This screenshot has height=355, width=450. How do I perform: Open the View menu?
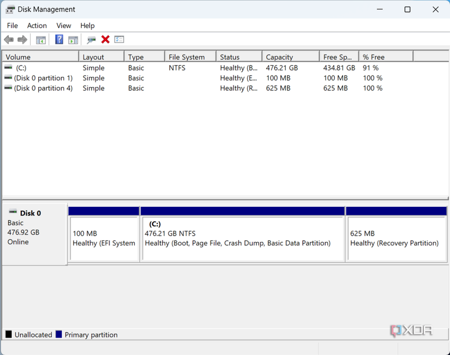tap(64, 26)
